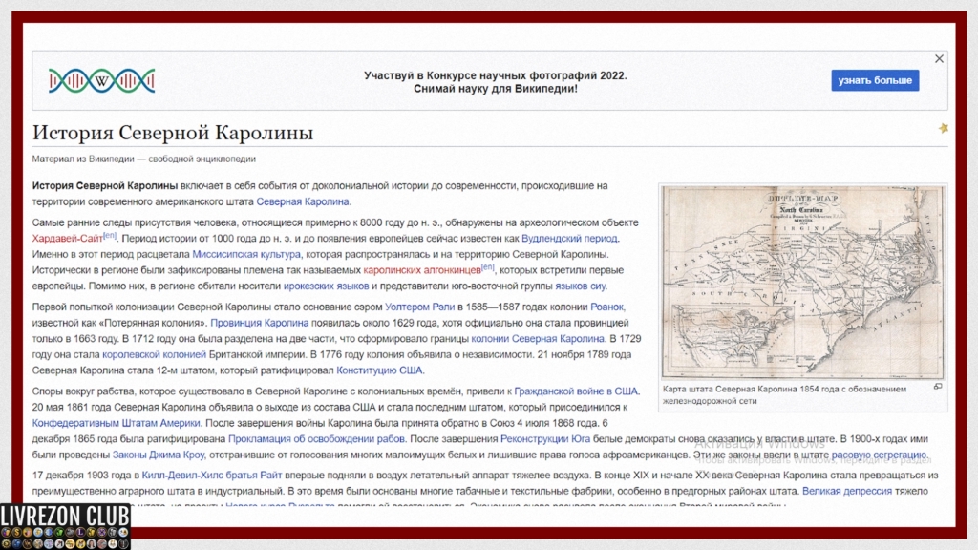Open the red "Хардавей-Сайт" link

(x=68, y=238)
